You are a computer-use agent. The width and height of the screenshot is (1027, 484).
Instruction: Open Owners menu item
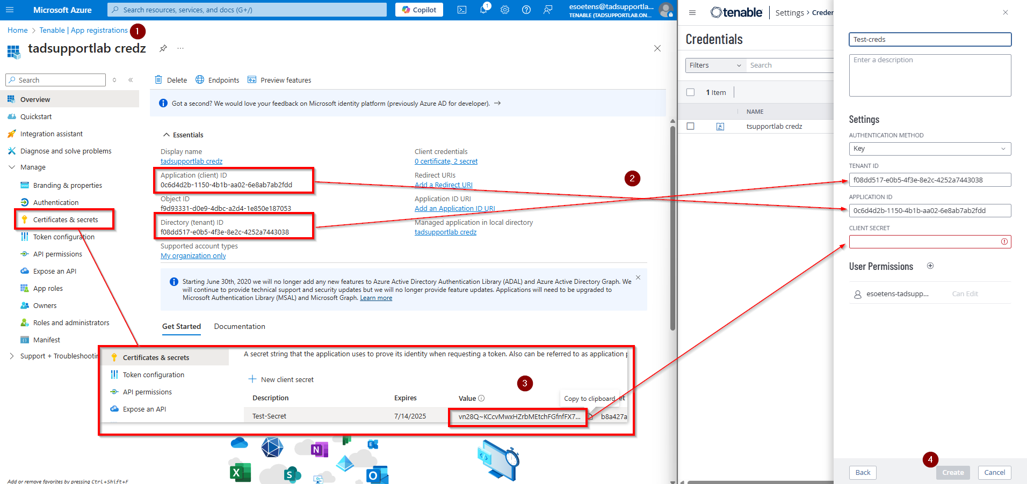[x=45, y=305]
